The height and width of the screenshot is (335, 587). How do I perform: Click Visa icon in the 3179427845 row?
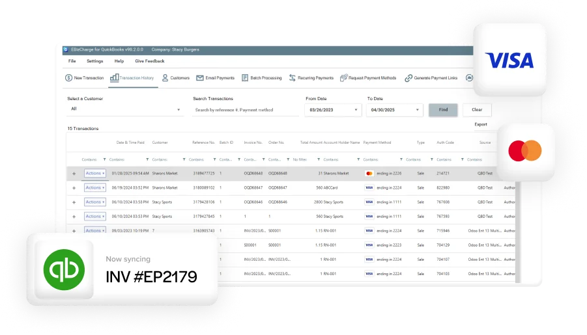click(369, 216)
